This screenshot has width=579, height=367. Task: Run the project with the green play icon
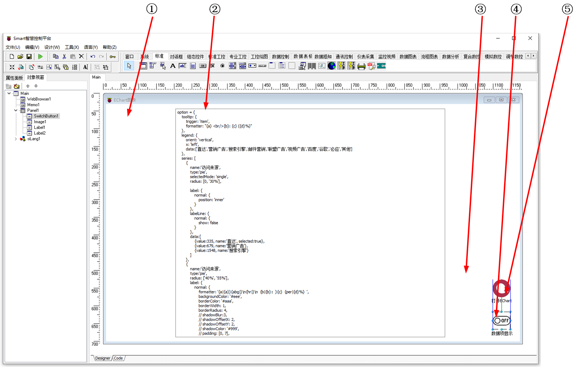click(x=40, y=56)
